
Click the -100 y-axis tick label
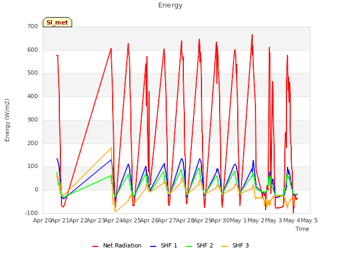(32, 213)
